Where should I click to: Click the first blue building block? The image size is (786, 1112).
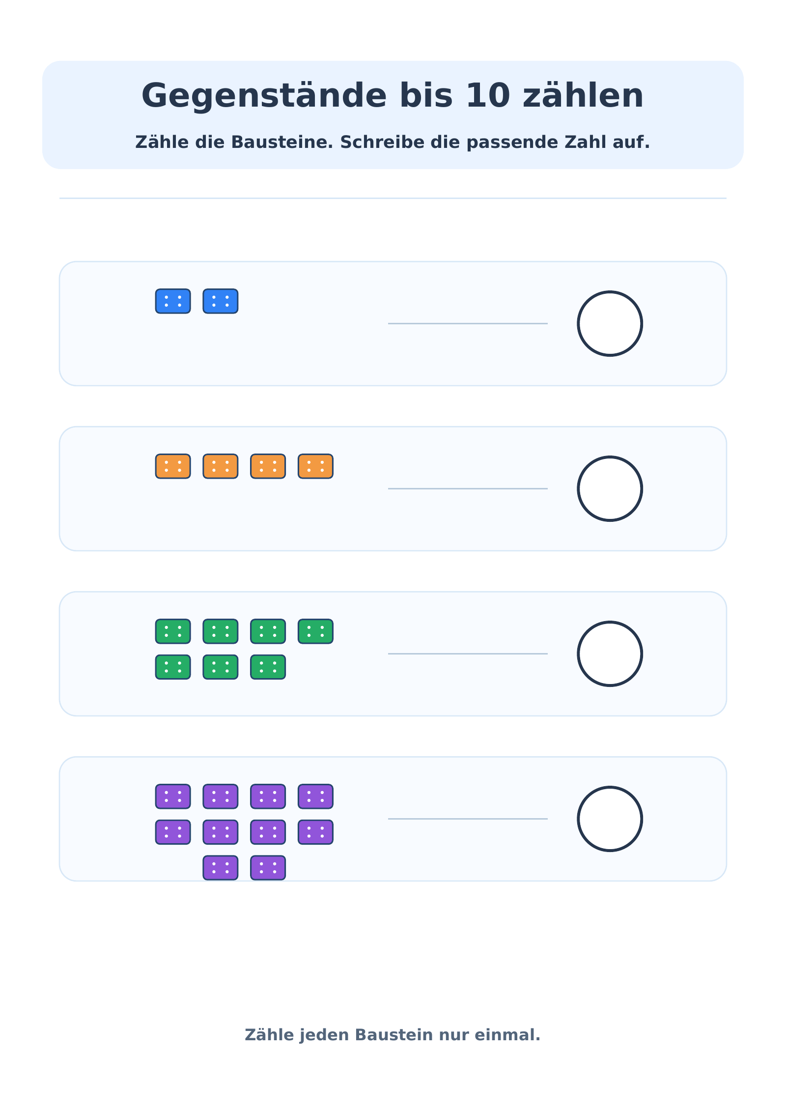(173, 301)
